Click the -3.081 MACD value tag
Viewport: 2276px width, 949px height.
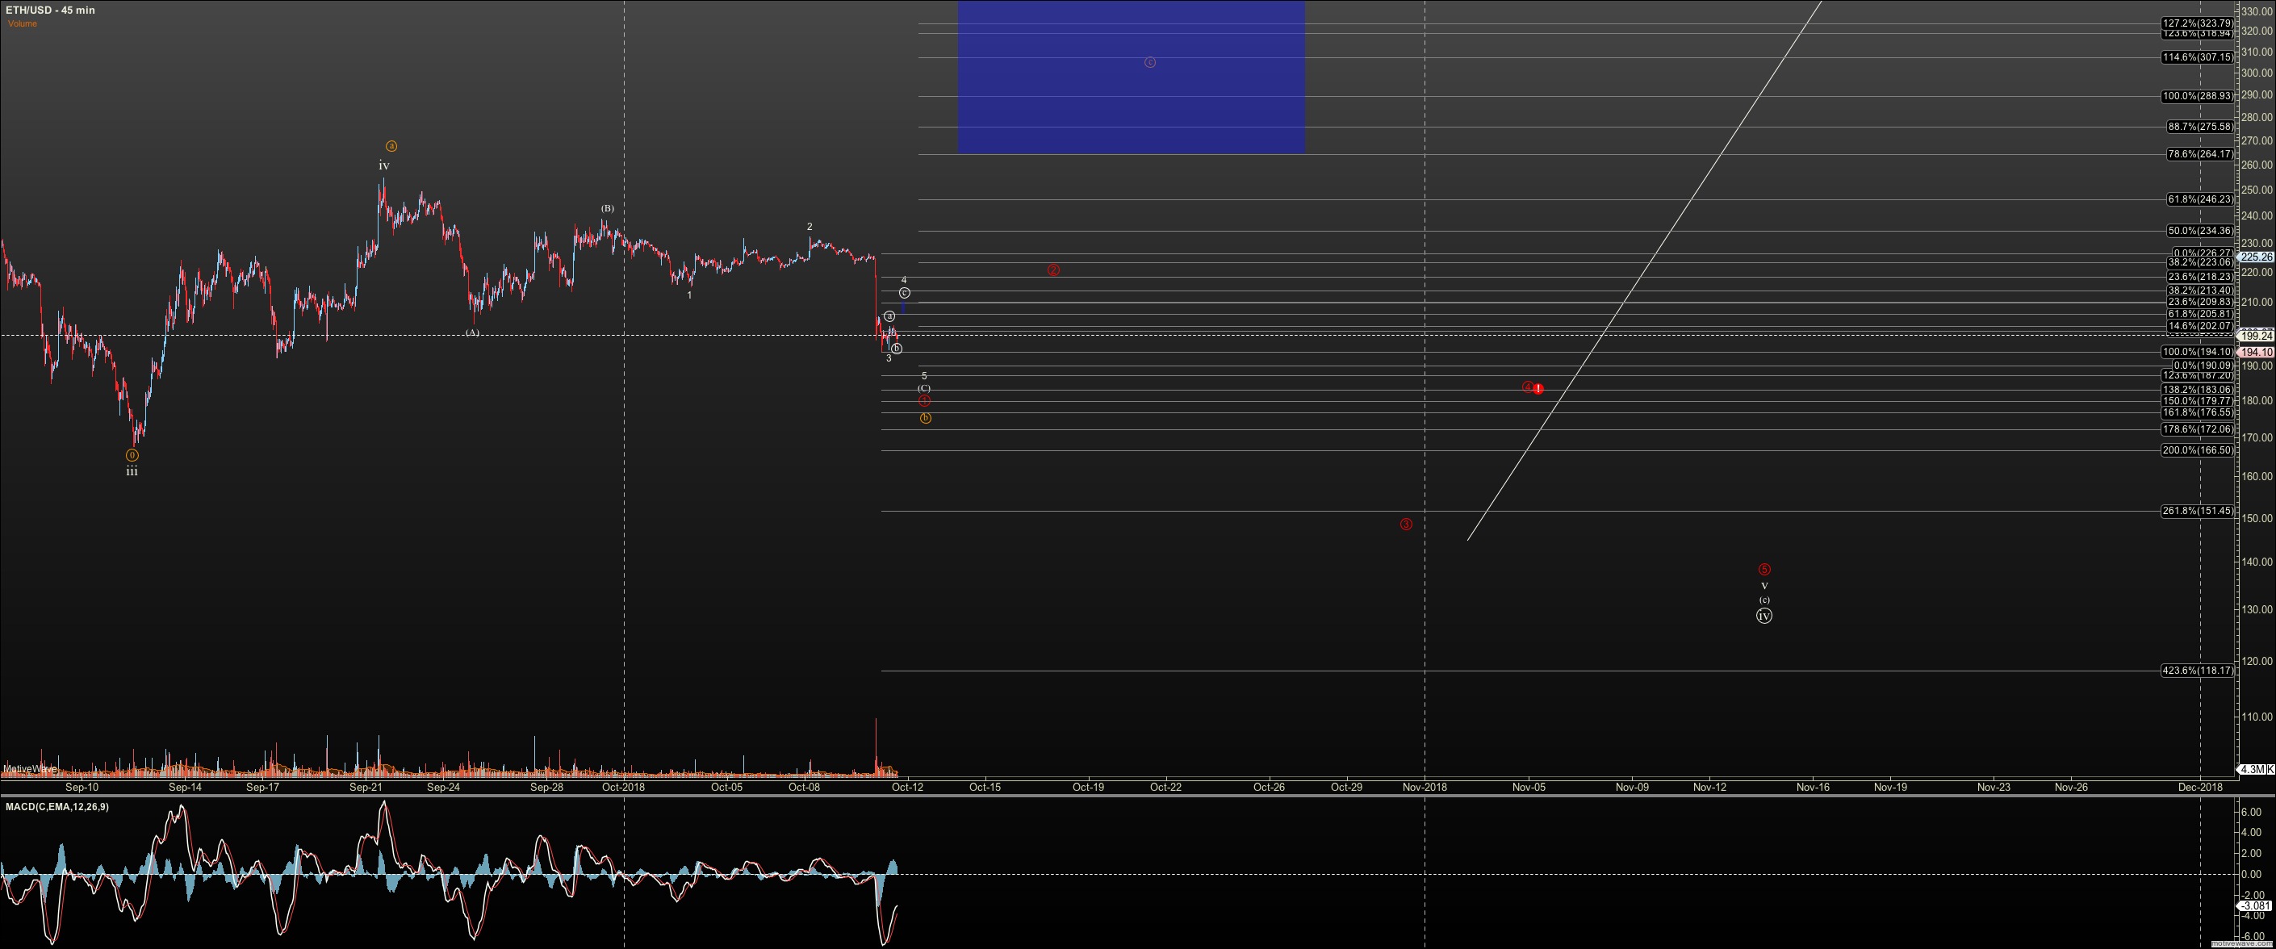[x=2256, y=905]
